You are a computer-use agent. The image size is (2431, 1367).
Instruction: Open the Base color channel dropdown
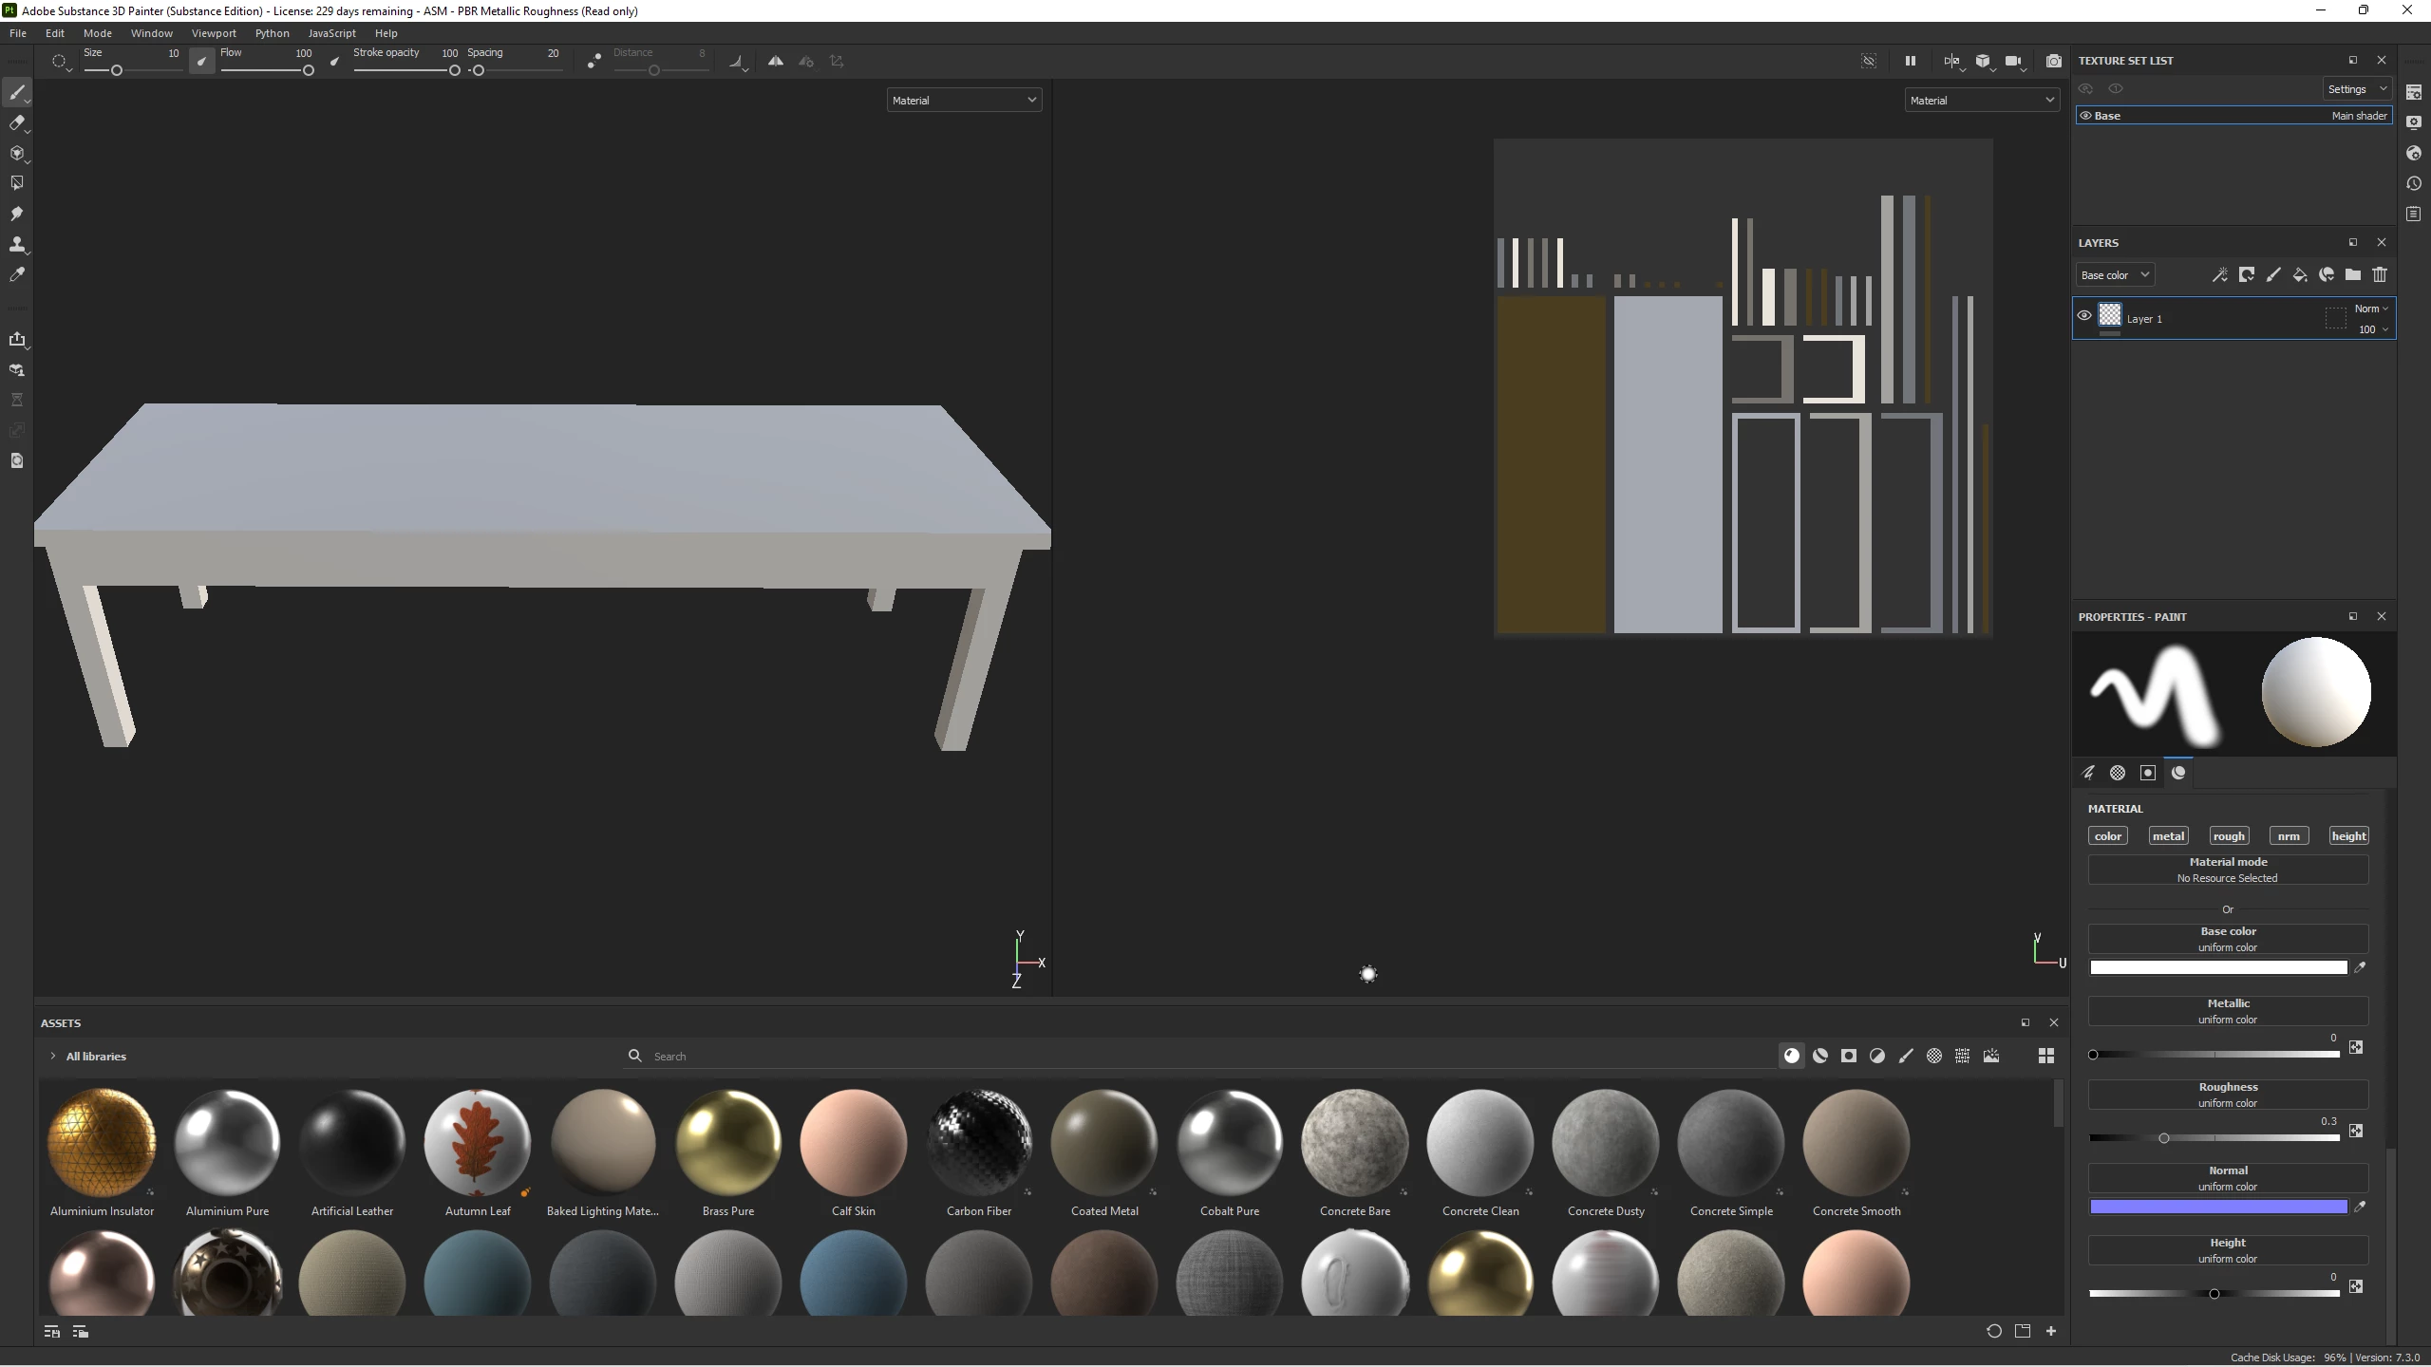2114,275
